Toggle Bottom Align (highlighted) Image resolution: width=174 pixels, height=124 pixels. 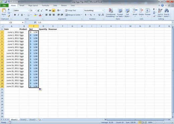(x=54, y=10)
